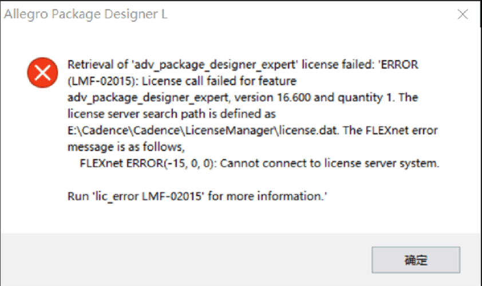Close the Allegro Package Designer dialog

coord(463,14)
